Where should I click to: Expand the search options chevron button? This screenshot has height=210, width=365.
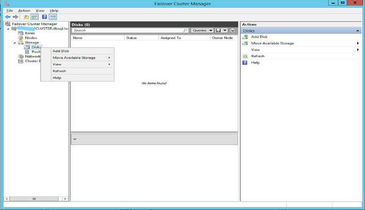pyautogui.click(x=233, y=30)
